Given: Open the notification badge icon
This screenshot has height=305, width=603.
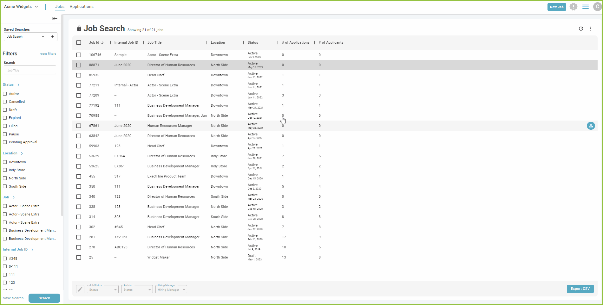Looking at the screenshot, I should (x=573, y=6).
